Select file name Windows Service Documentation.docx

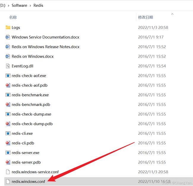point(45,37)
